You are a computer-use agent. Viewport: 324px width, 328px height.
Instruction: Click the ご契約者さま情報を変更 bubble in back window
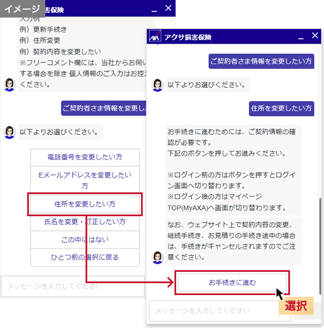click(x=104, y=108)
